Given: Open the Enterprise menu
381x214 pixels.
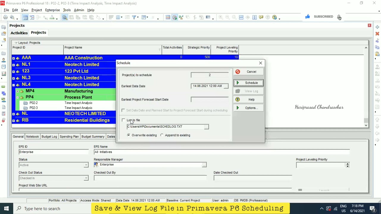Looking at the screenshot, I should point(52,10).
